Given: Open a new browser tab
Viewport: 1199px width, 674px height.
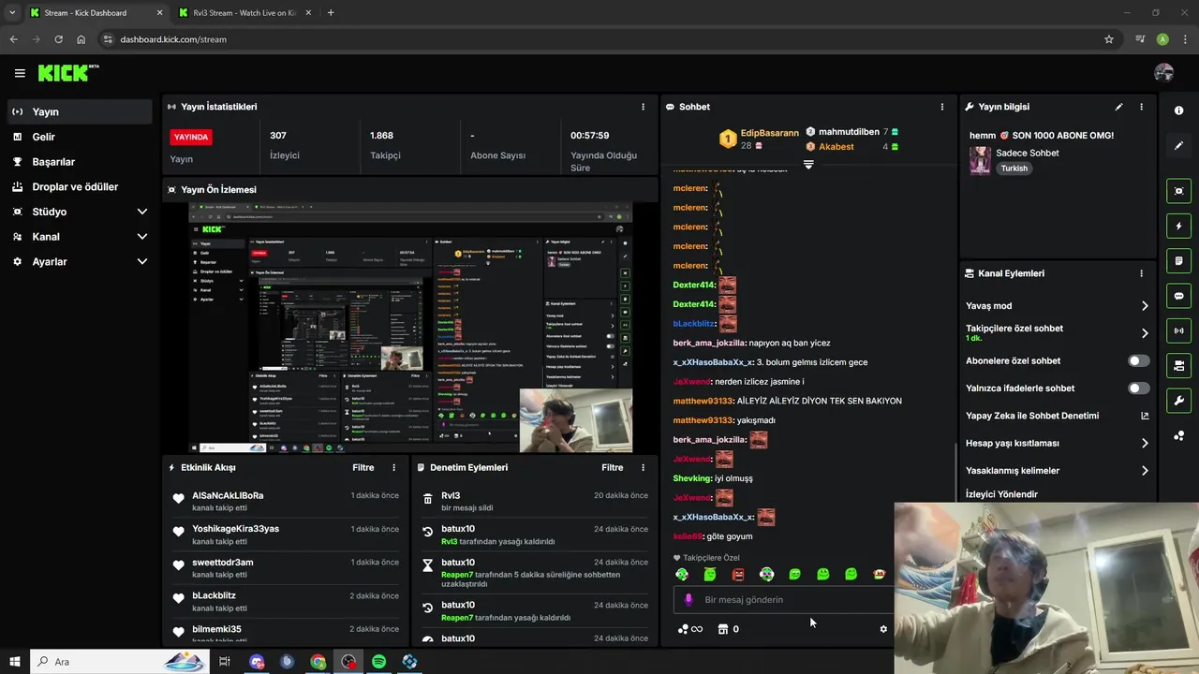Looking at the screenshot, I should pos(331,13).
